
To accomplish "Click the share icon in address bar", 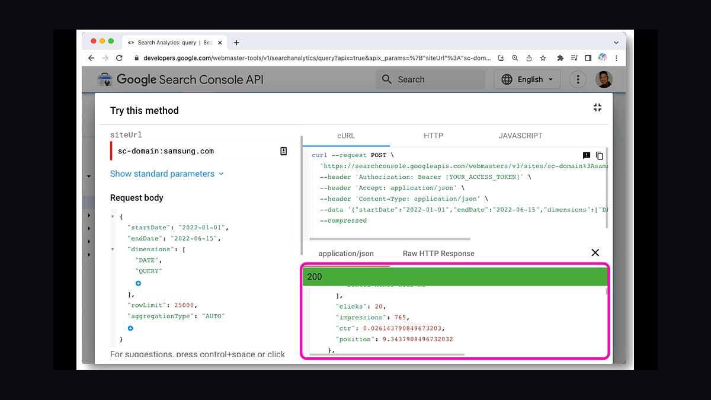I will [x=529, y=58].
